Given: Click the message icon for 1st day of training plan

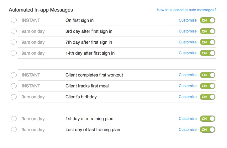Looking at the screenshot, I should [x=14, y=119].
